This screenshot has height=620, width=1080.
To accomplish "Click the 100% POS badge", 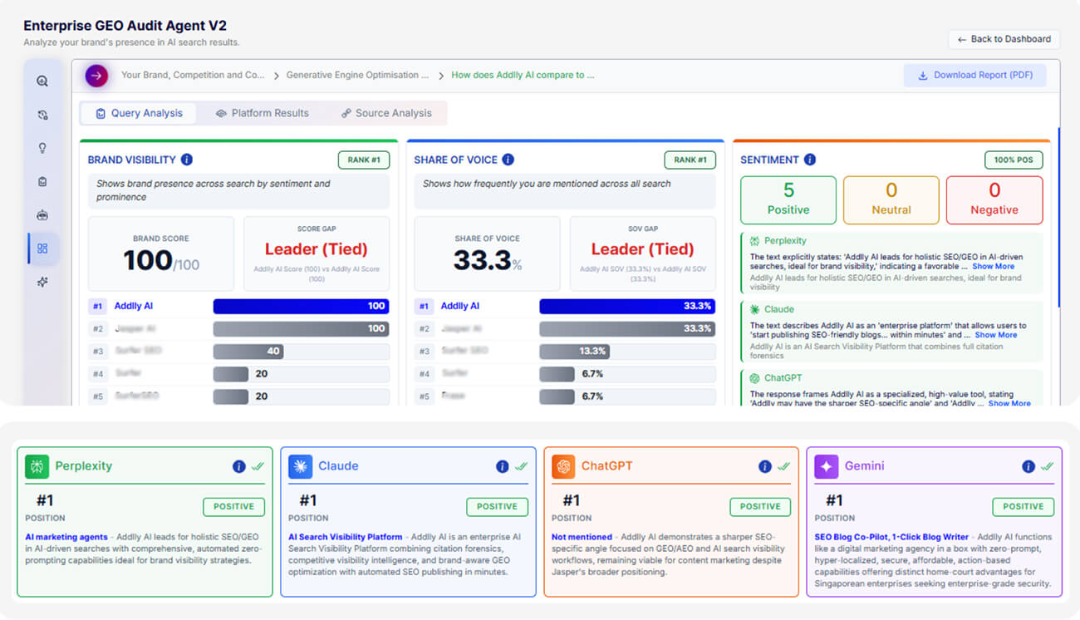I will [x=1014, y=160].
